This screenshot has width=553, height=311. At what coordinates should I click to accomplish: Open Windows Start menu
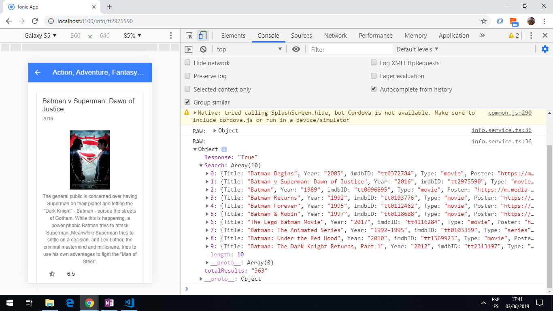point(10,303)
